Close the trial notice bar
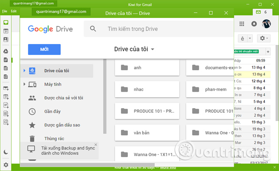Image resolution: width=279 pixels, height=171 pixels. (x=275, y=167)
